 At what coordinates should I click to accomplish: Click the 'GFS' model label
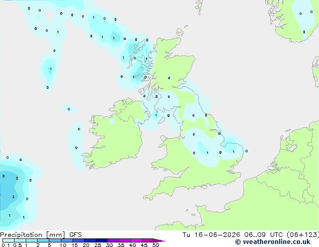[x=75, y=235]
